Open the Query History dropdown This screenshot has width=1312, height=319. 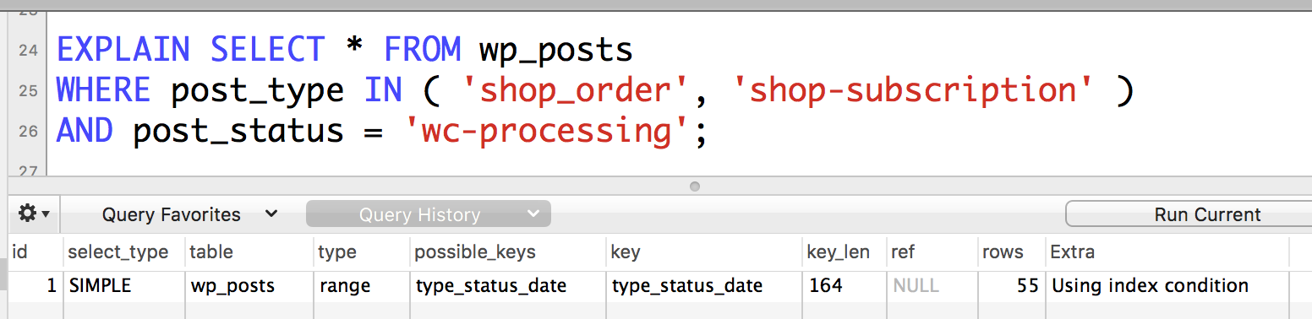tap(429, 214)
